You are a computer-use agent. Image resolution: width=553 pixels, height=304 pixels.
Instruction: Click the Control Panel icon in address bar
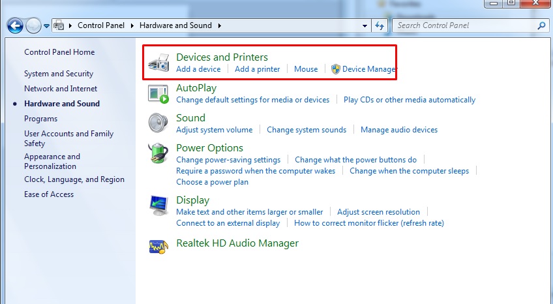[59, 25]
